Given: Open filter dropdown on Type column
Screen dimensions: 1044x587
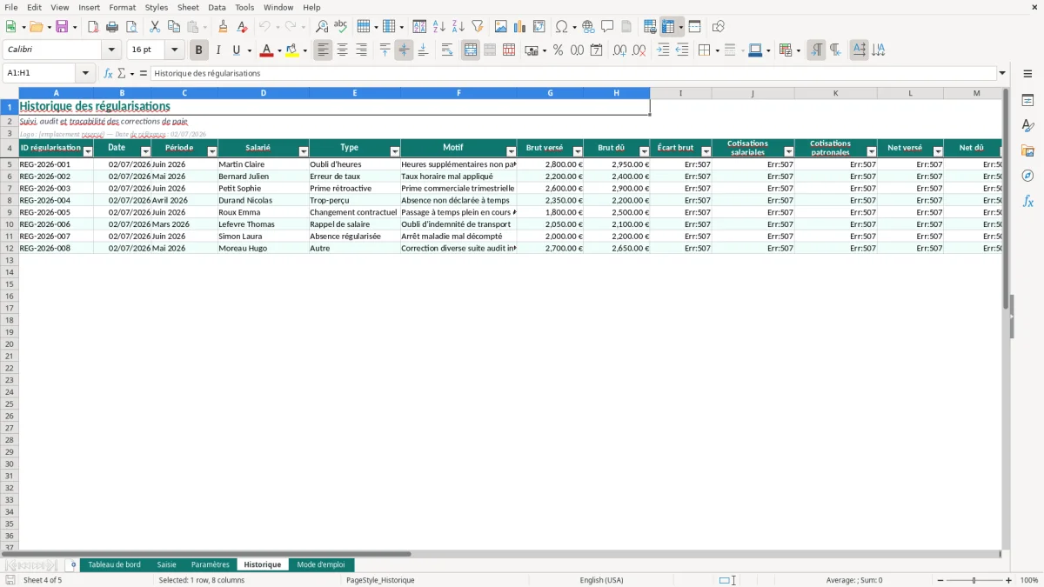Looking at the screenshot, I should 395,152.
